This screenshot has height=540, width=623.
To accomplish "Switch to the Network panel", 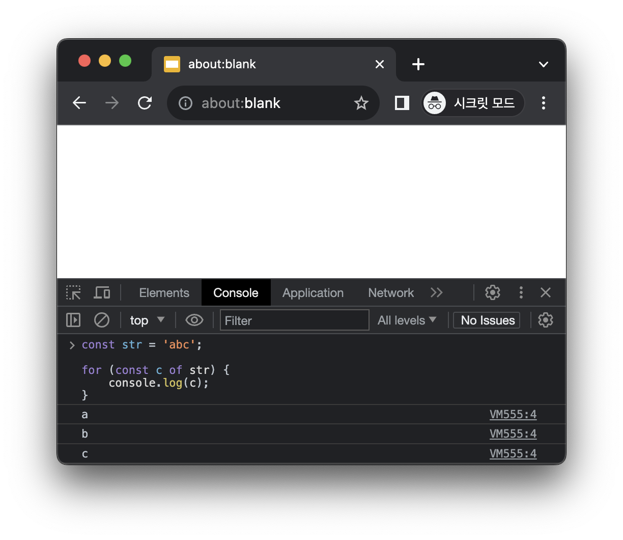I will click(391, 293).
